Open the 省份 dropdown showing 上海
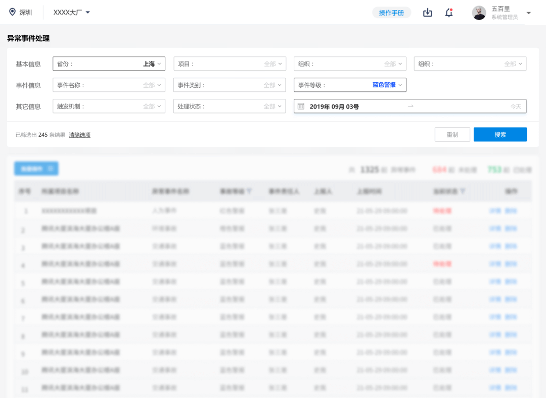The width and height of the screenshot is (546, 398). [x=109, y=64]
